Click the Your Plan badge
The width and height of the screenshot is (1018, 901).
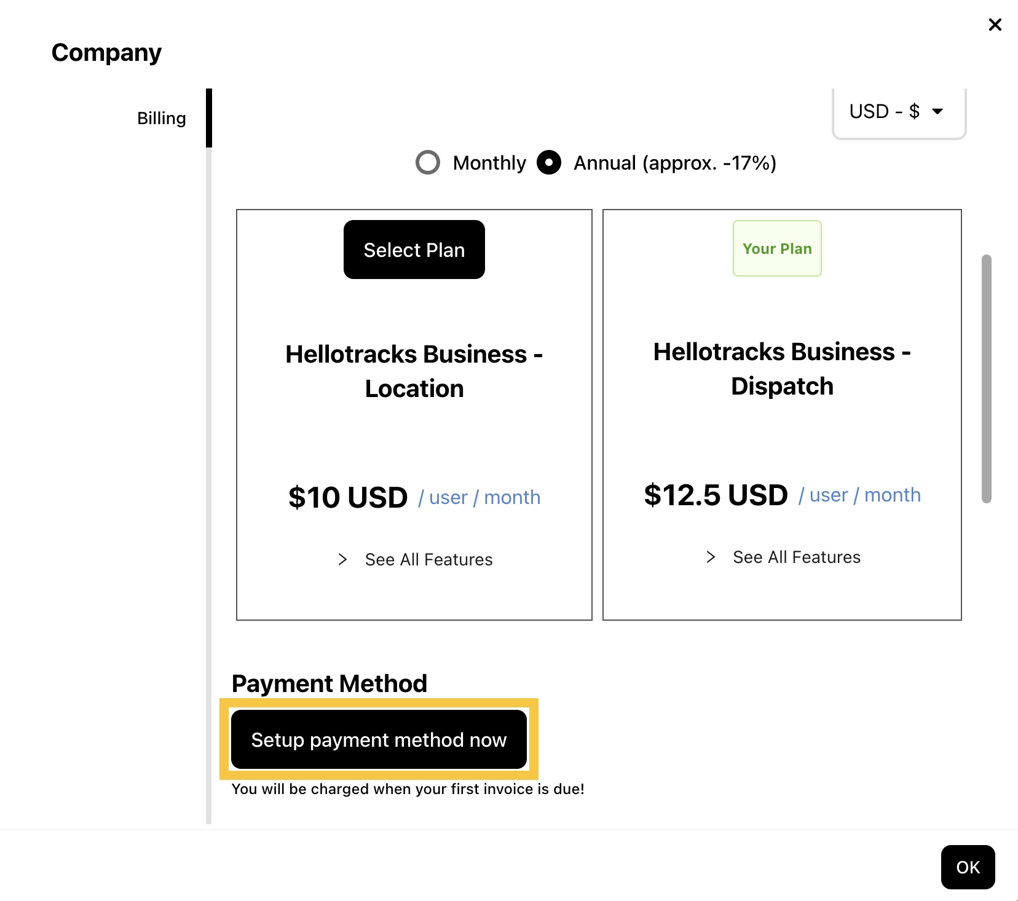(x=777, y=248)
